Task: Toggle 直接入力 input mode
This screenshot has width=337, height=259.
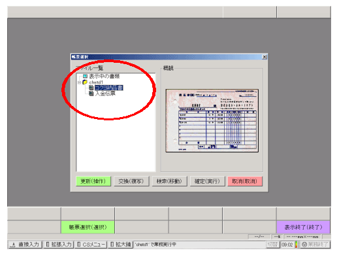Action: click(x=25, y=245)
